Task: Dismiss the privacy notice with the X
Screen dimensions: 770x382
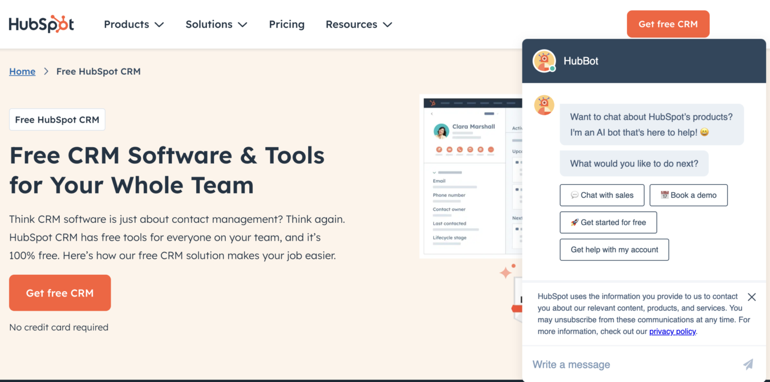Action: click(752, 297)
